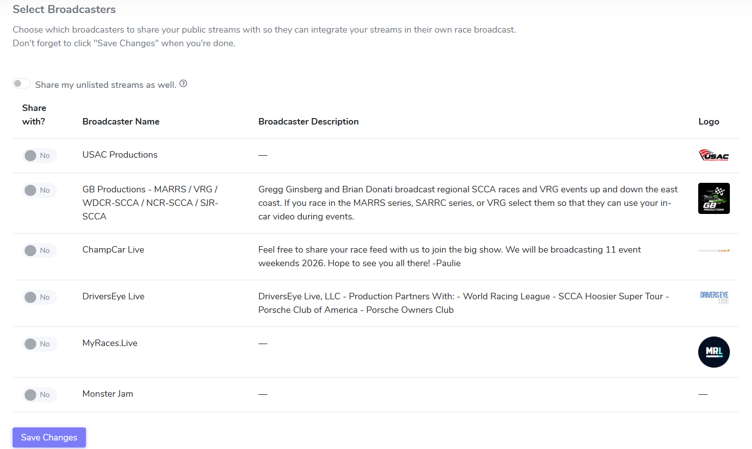
Task: Toggle sharing with DriversEye Live
Action: tap(39, 297)
